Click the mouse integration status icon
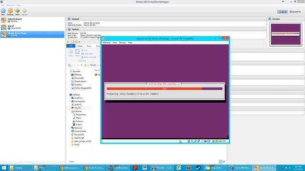This screenshot has height=171, width=305. pyautogui.click(x=213, y=141)
